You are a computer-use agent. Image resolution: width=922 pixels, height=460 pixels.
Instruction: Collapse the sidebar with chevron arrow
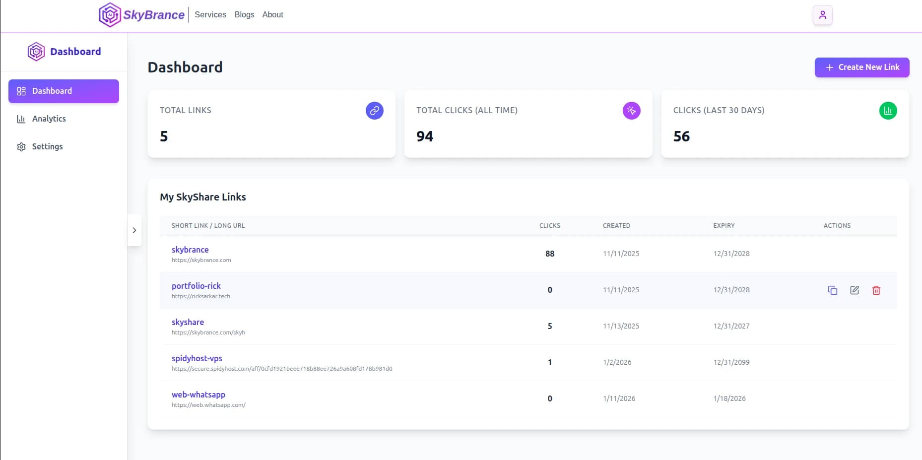tap(134, 230)
